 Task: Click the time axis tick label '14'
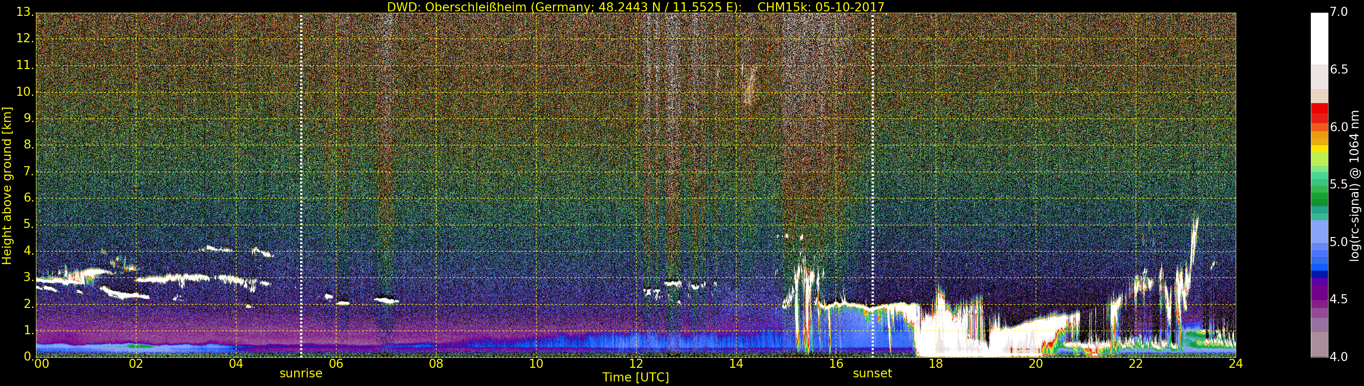pyautogui.click(x=736, y=363)
